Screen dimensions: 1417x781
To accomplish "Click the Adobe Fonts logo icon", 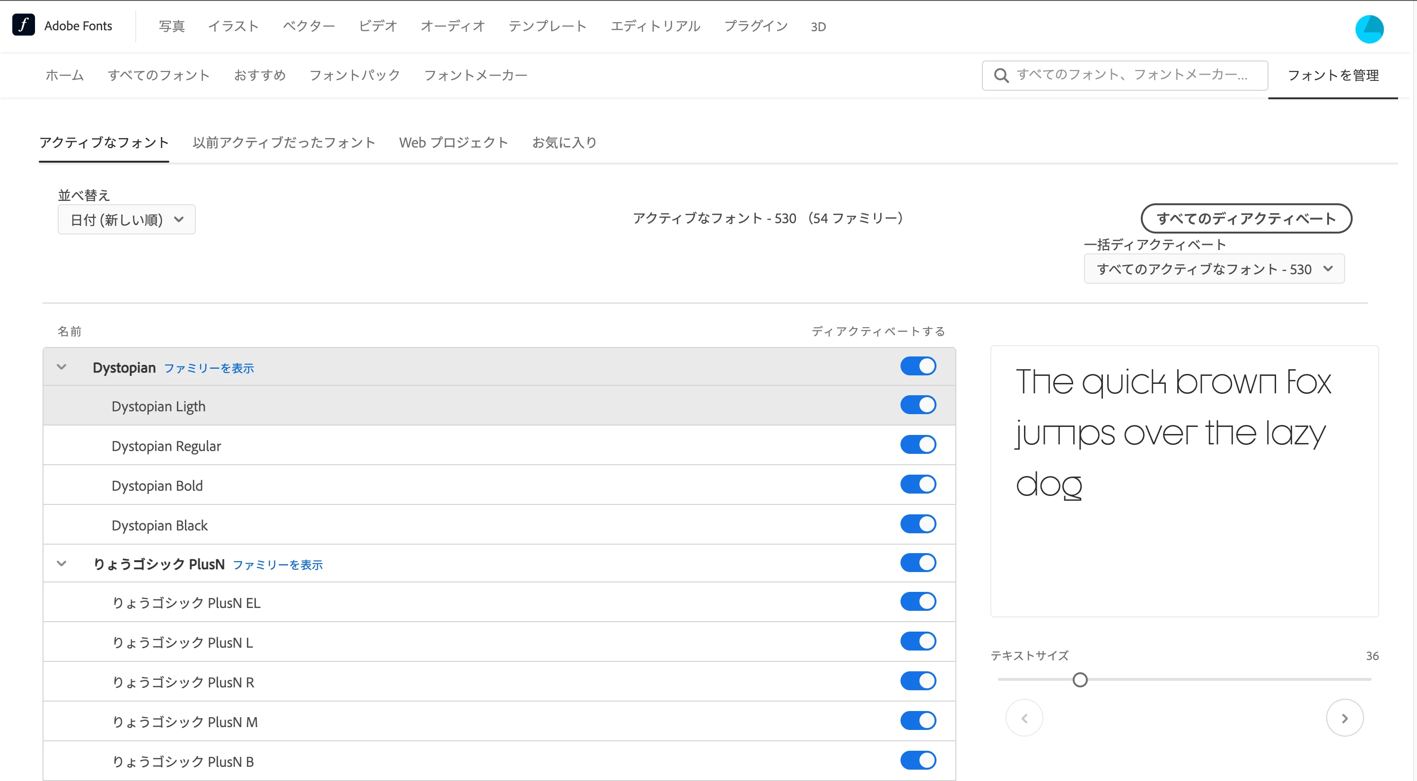I will tap(23, 26).
